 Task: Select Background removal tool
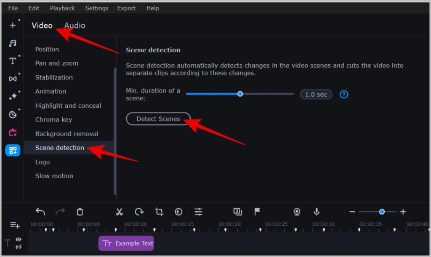67,134
